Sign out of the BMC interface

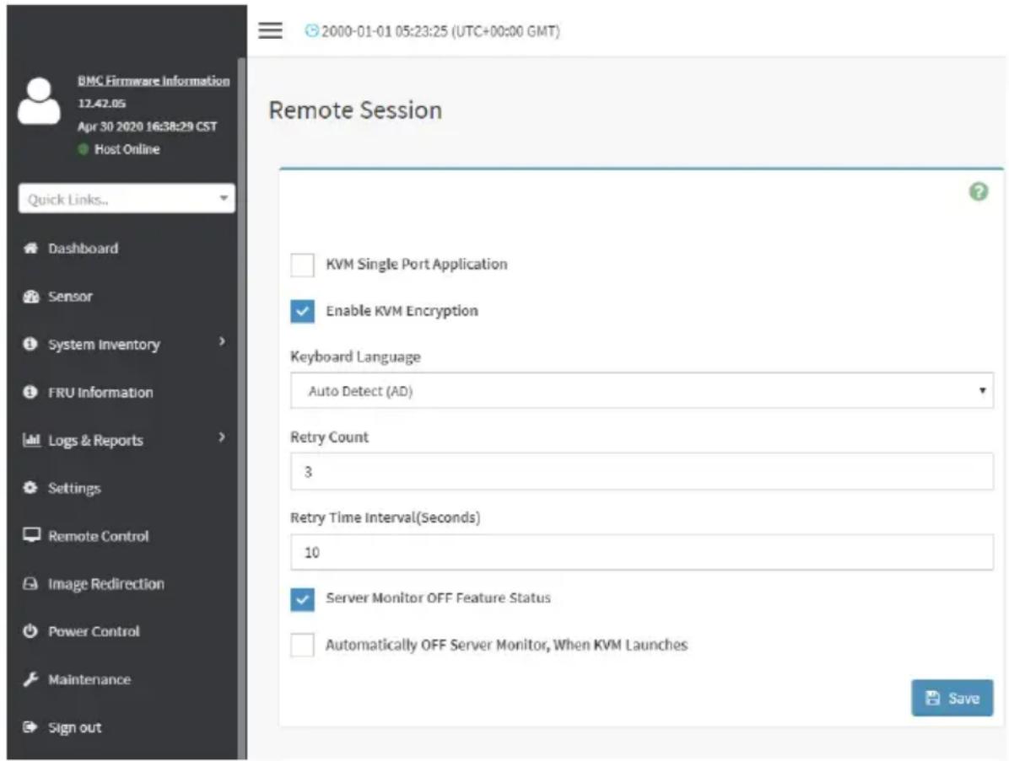(x=74, y=727)
